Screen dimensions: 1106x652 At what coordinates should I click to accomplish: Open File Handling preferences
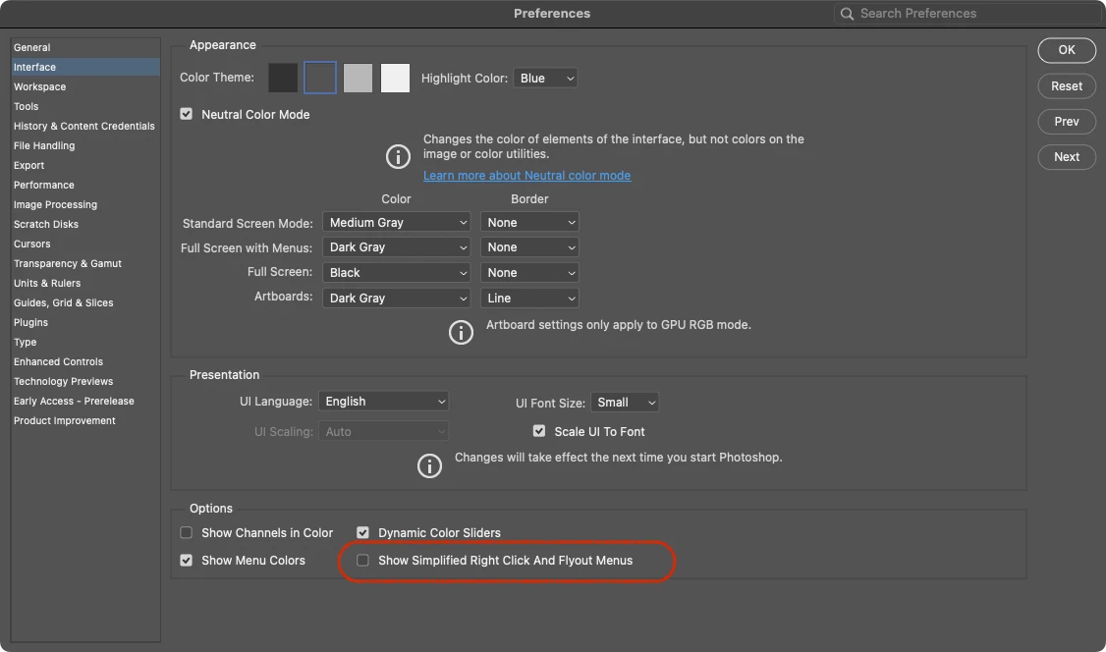pos(85,146)
